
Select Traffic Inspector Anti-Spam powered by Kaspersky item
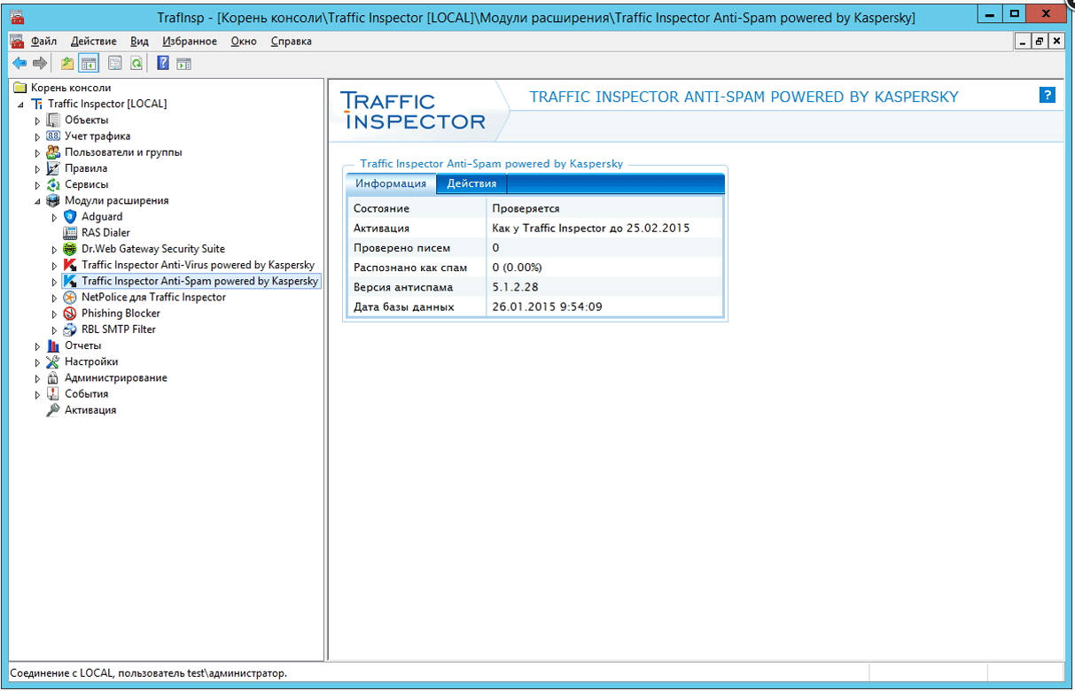coord(199,281)
